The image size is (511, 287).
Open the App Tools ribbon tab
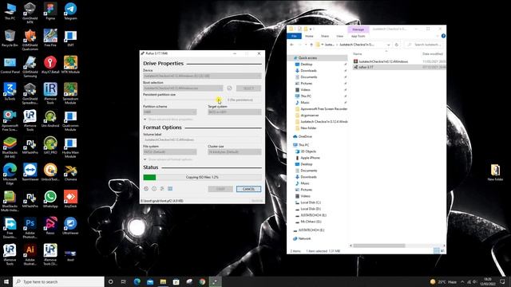coord(358,36)
